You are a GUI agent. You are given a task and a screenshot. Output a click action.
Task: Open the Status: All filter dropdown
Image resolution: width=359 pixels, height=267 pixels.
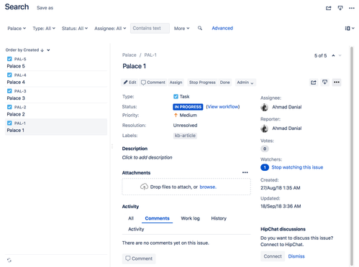75,29
